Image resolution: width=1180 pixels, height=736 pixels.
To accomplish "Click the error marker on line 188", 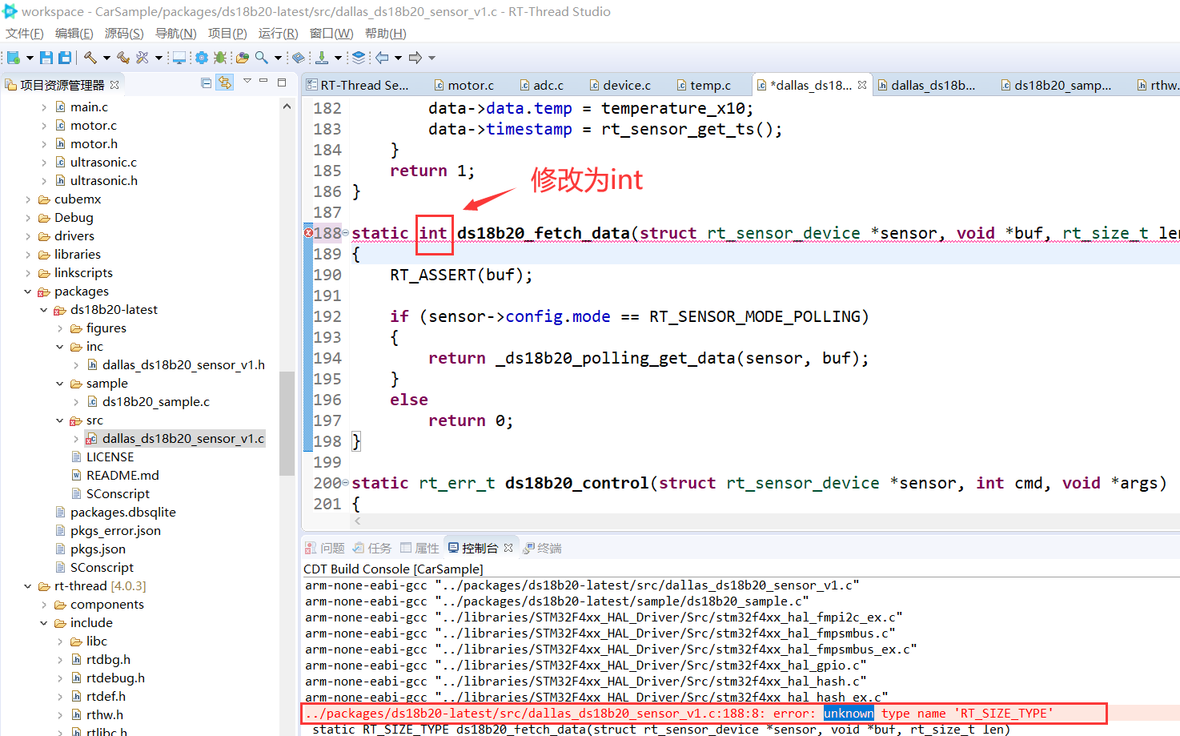I will [308, 233].
